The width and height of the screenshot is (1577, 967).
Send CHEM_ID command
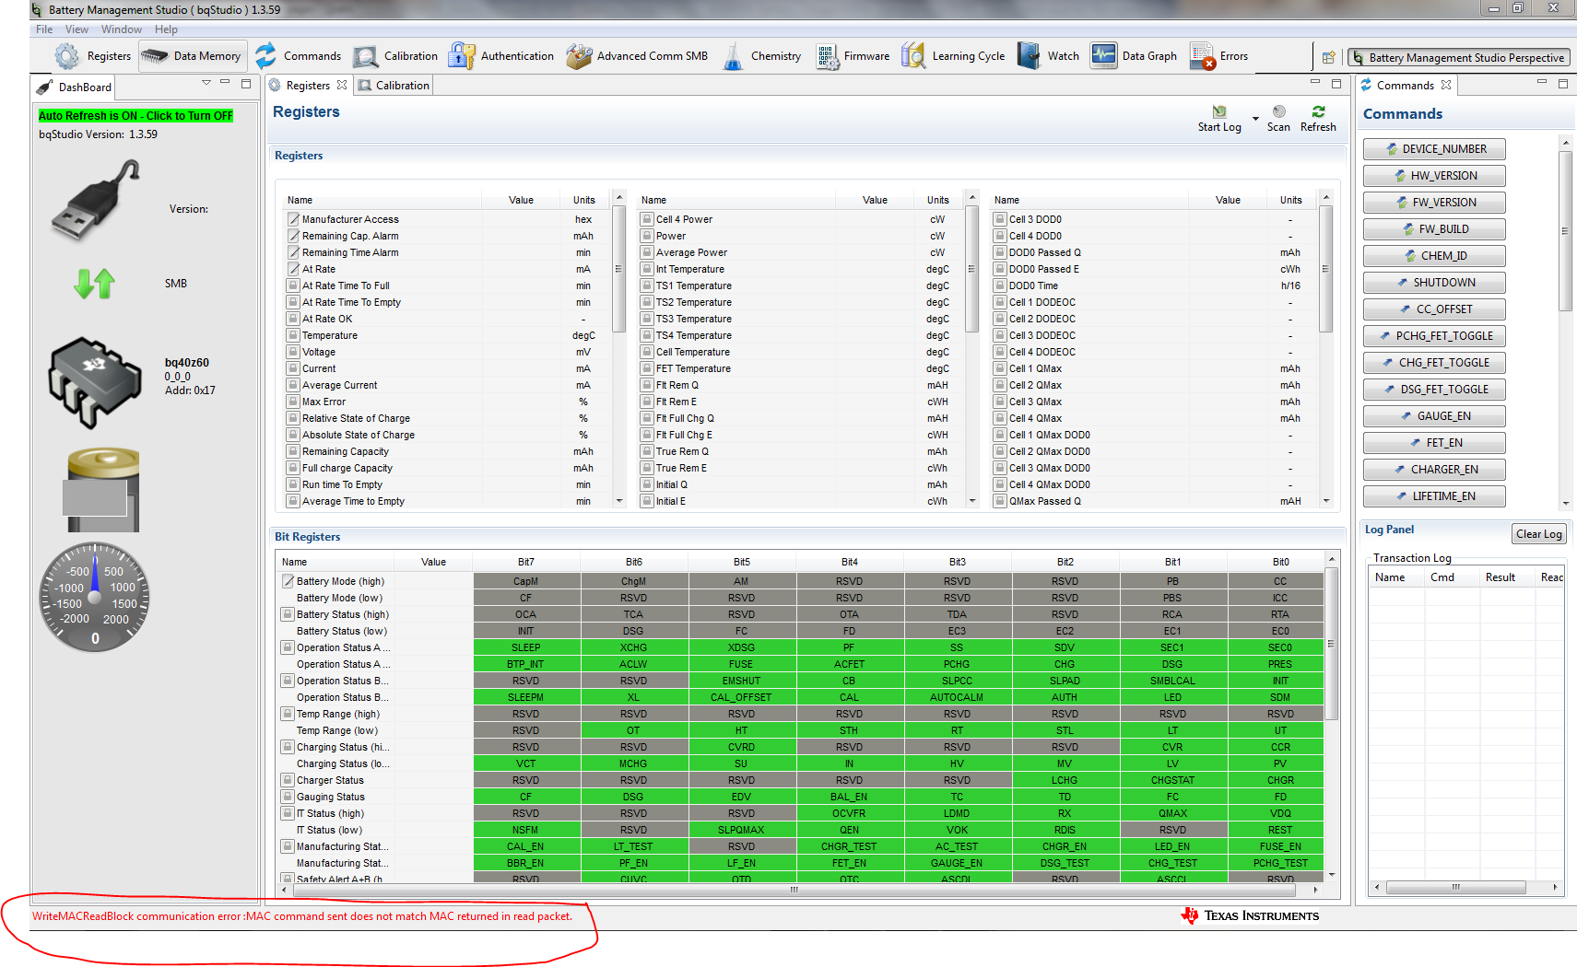pos(1434,256)
